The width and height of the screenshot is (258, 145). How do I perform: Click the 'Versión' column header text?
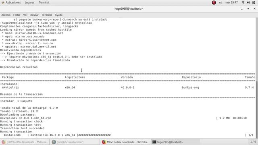tap(127, 77)
